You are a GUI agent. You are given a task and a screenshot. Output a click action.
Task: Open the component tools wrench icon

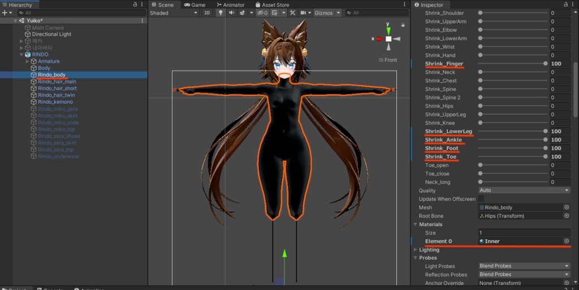[293, 13]
